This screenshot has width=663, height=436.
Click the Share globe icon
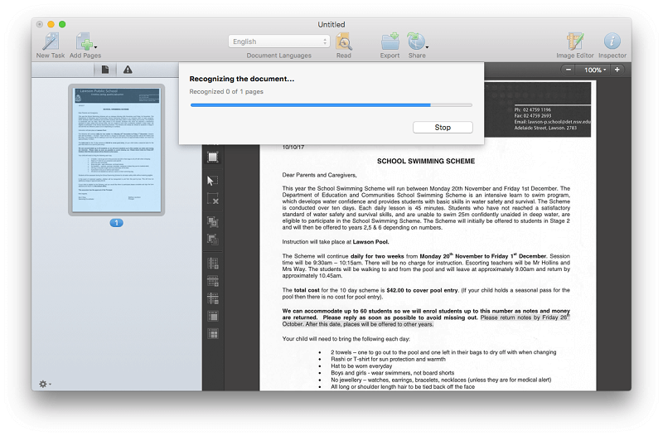[x=415, y=41]
